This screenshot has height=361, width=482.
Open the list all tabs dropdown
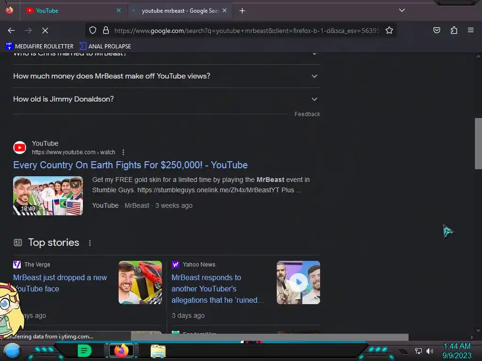(x=402, y=10)
